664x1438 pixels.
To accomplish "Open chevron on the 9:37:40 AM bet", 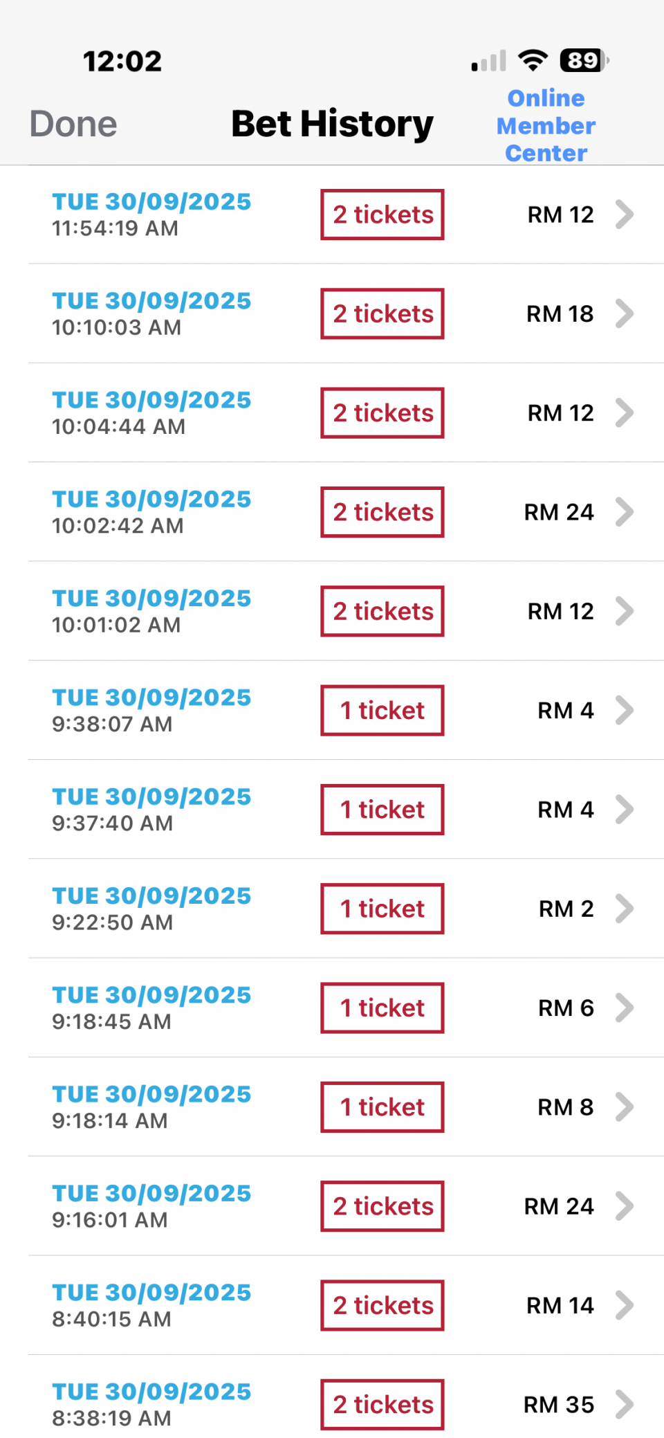I will point(624,810).
